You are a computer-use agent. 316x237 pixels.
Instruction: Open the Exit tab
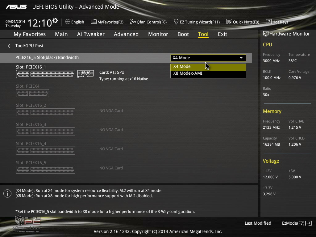pos(222,34)
